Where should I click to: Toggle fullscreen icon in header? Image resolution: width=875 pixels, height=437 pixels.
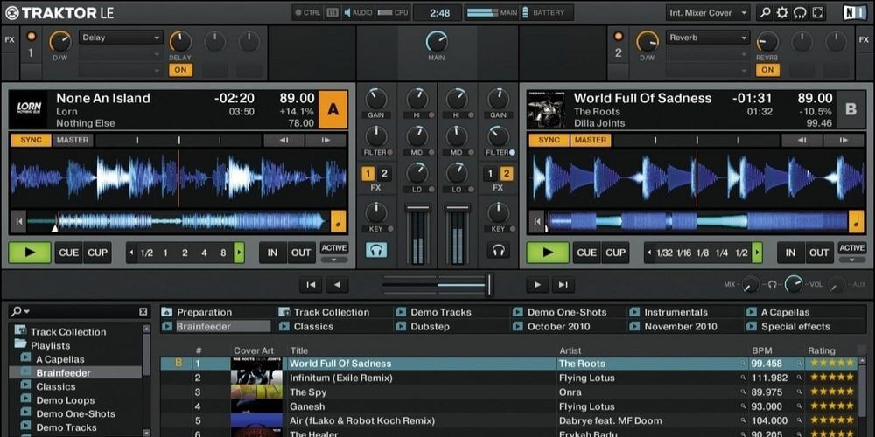pos(817,12)
